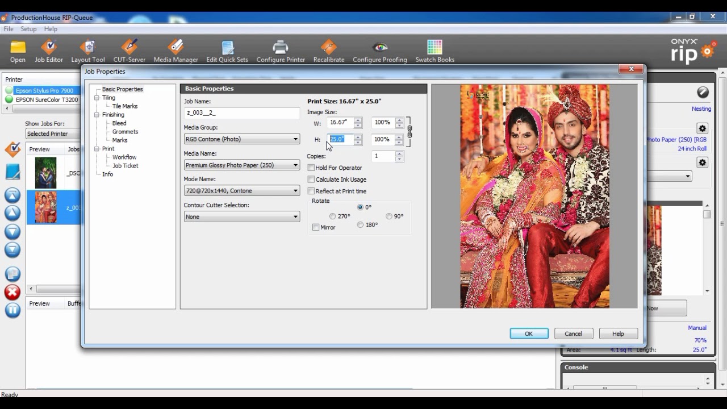Image resolution: width=727 pixels, height=409 pixels.
Task: Launch the Job Editor tool
Action: [49, 48]
